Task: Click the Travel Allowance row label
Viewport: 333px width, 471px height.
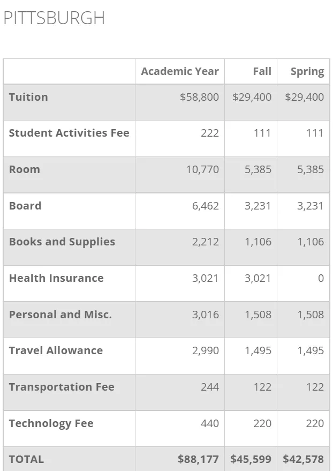Action: click(x=56, y=350)
